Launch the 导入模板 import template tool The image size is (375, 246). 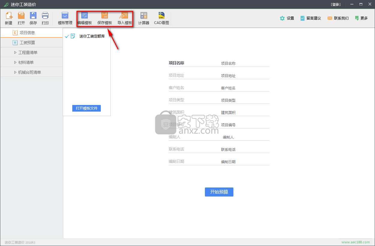pos(124,18)
